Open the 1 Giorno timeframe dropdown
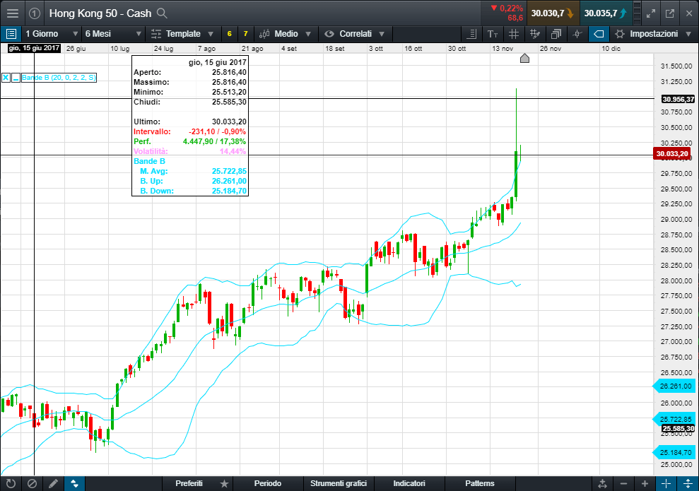This screenshot has width=699, height=491. pos(49,34)
